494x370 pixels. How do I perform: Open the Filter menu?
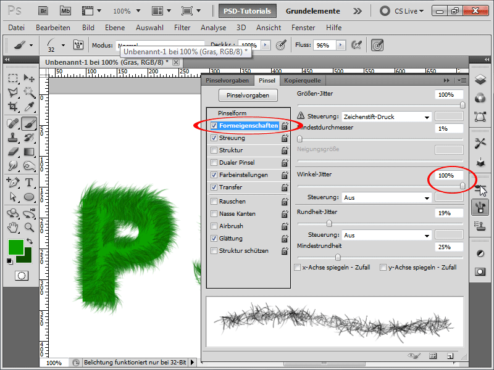coord(182,28)
